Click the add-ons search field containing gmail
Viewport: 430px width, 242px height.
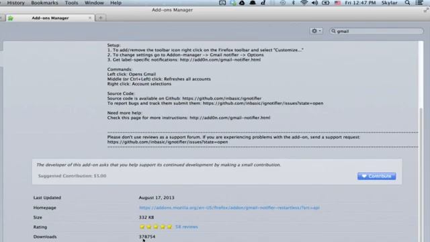(x=376, y=31)
